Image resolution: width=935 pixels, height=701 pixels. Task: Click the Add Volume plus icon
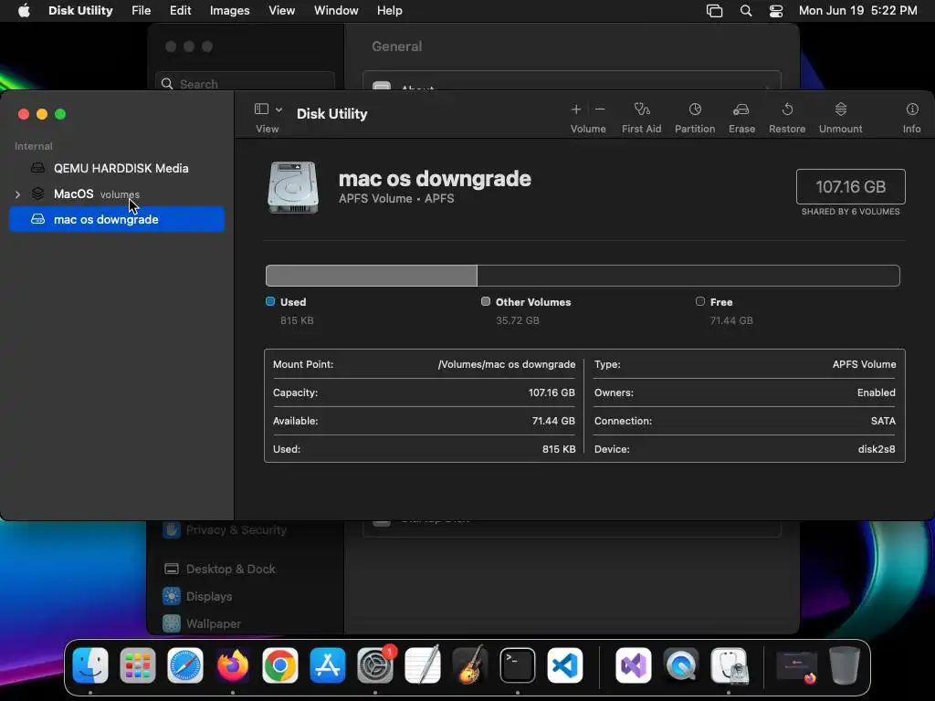click(x=575, y=110)
